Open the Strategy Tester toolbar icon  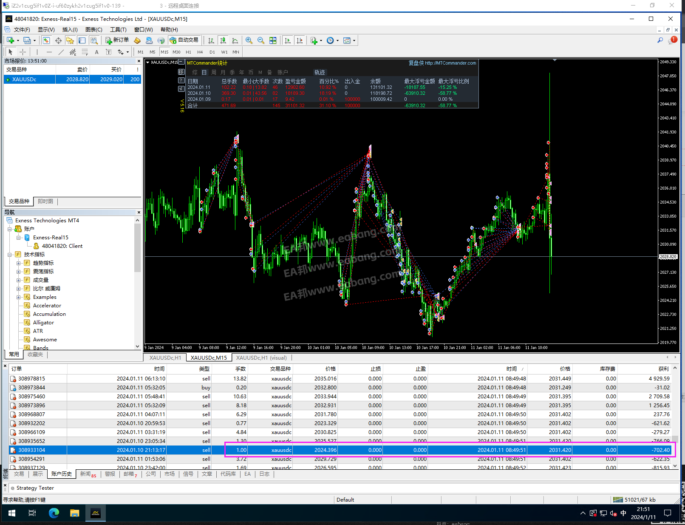coord(94,40)
